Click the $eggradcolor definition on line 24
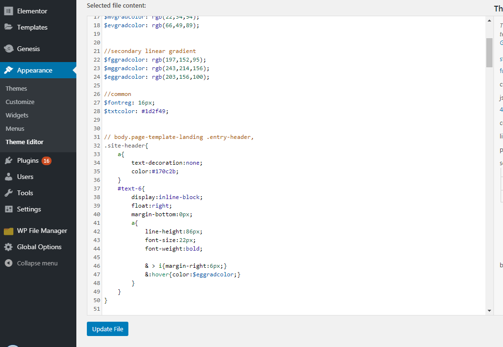 pos(157,77)
